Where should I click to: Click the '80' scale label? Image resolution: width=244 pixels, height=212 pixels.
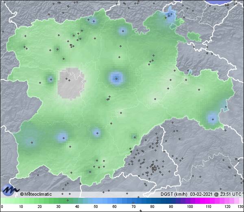point(152,207)
